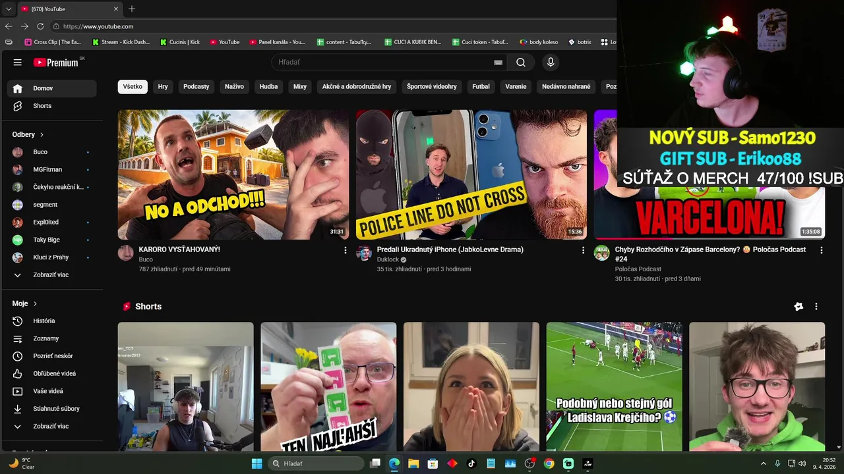Select the Všetko filter chip
The width and height of the screenshot is (844, 474).
pyautogui.click(x=133, y=87)
